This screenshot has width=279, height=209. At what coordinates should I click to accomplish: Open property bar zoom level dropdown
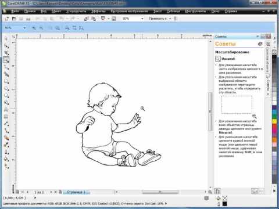click(x=24, y=28)
